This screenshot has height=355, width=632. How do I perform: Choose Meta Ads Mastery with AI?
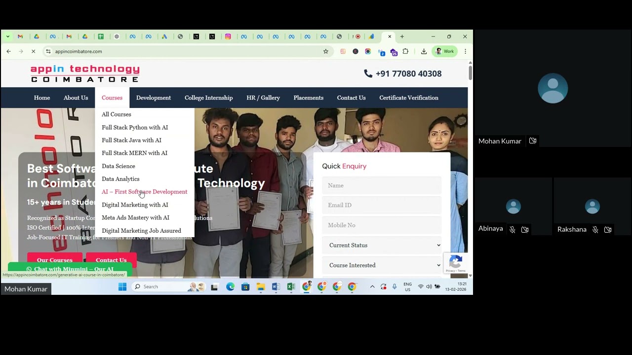tap(135, 217)
